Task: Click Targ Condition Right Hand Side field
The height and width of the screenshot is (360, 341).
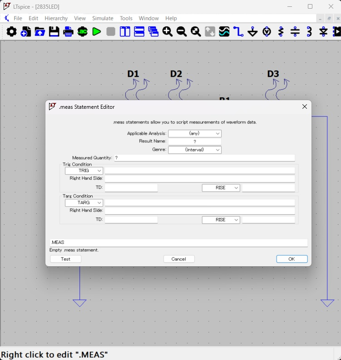Action: [200, 211]
